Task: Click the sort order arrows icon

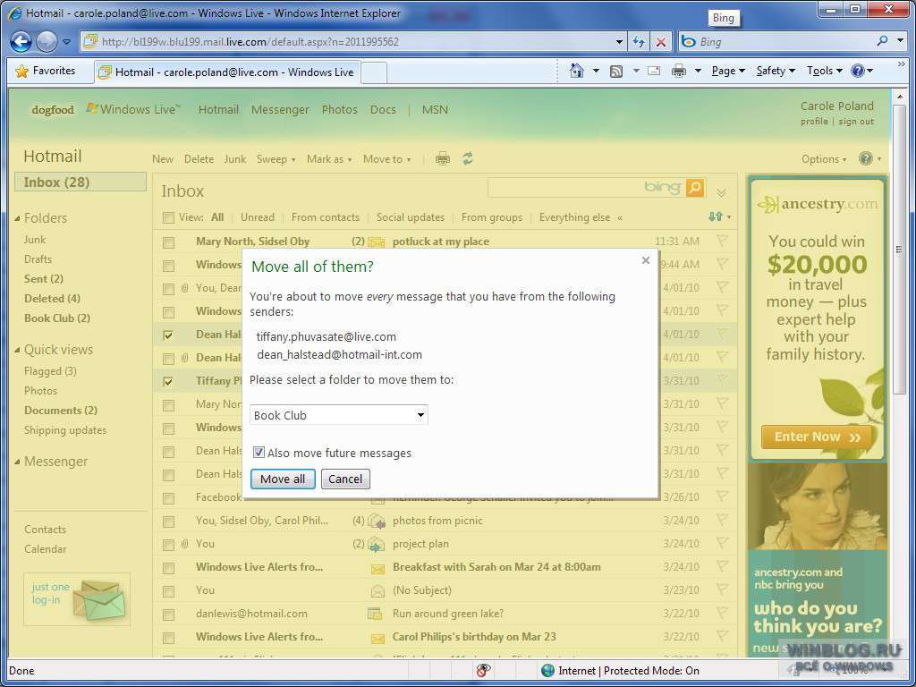Action: (x=716, y=216)
